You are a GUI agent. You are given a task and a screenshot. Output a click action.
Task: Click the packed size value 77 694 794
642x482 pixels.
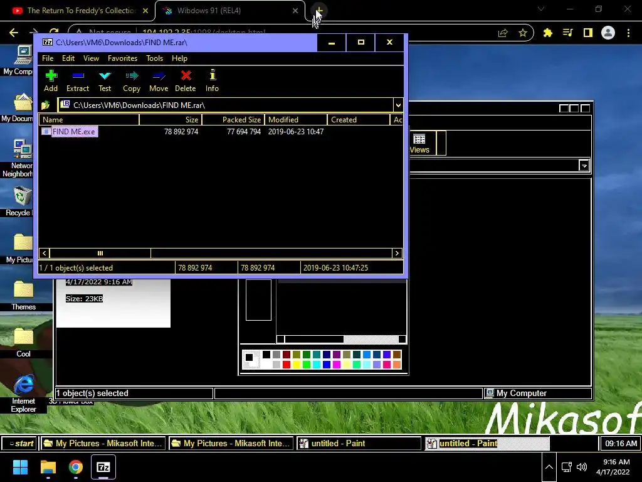[244, 132]
